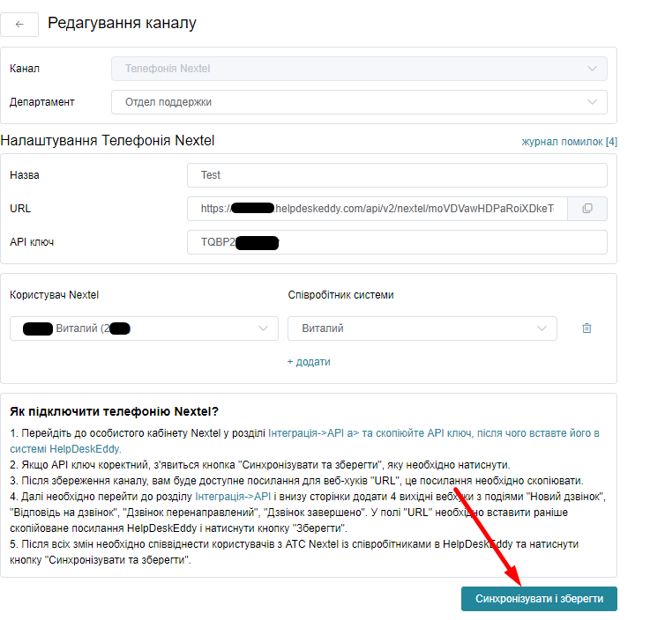Click the '+ додати' link
Screen dimensions: 665x620
click(309, 362)
